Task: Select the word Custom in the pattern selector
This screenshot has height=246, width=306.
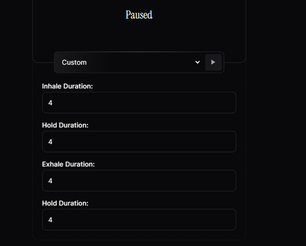Action: 74,62
